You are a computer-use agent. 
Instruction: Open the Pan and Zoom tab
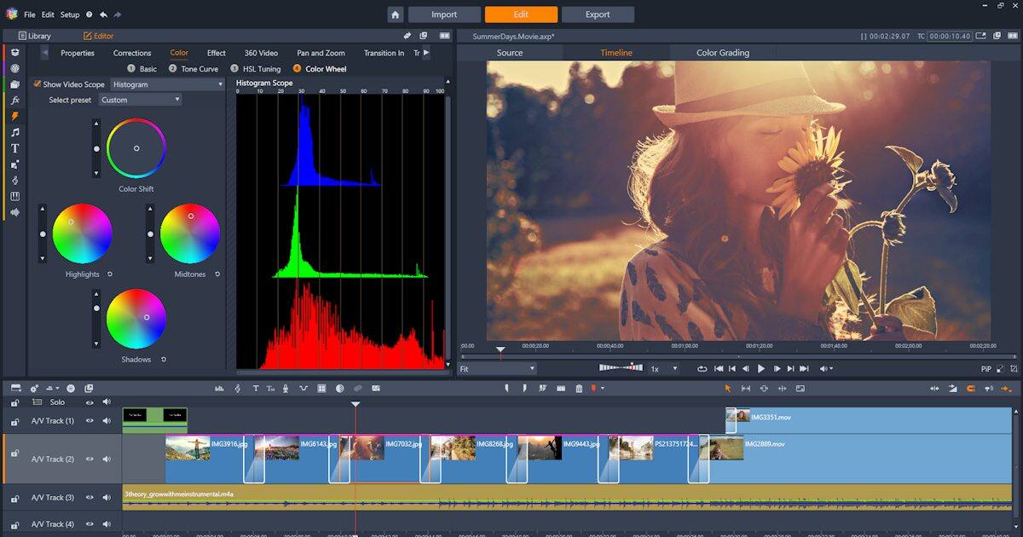321,52
